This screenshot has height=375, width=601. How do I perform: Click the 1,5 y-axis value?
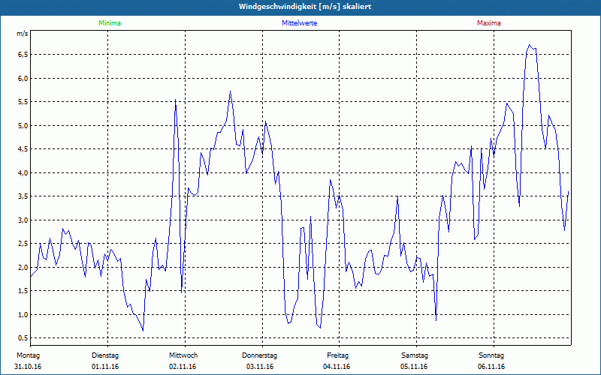(23, 291)
